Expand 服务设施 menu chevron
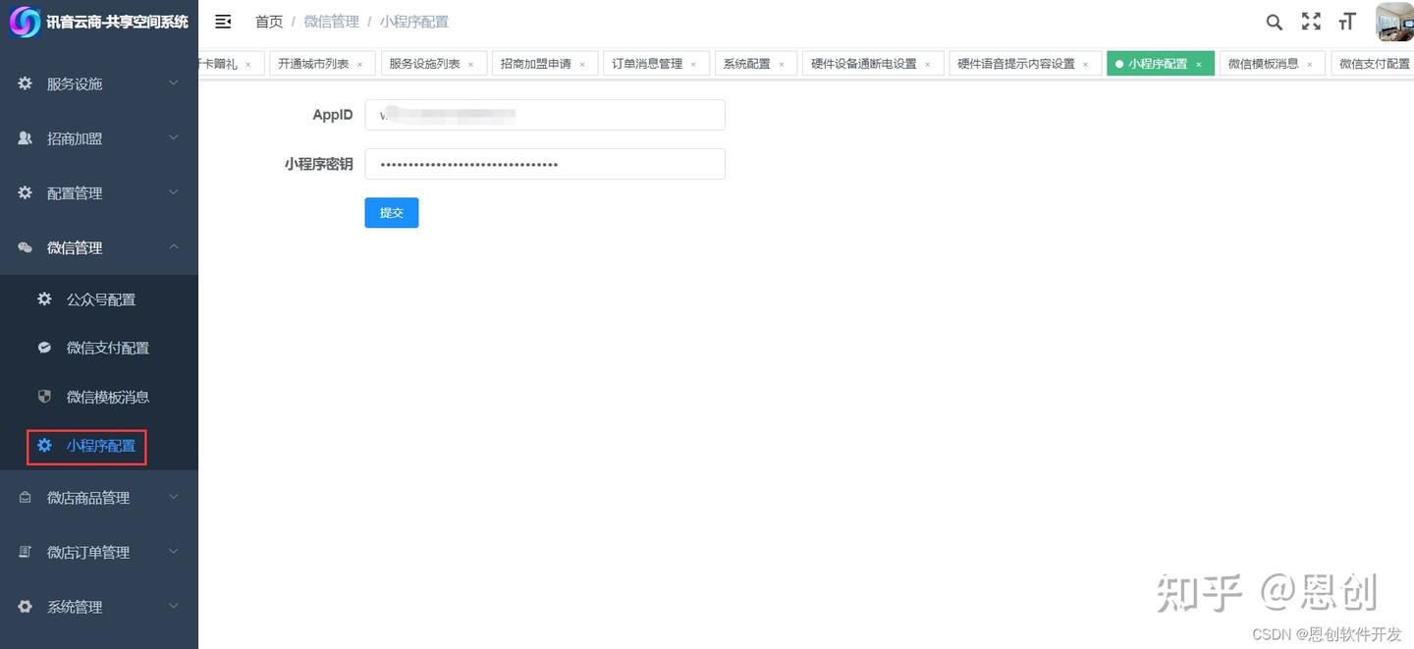1414x649 pixels. click(x=174, y=83)
